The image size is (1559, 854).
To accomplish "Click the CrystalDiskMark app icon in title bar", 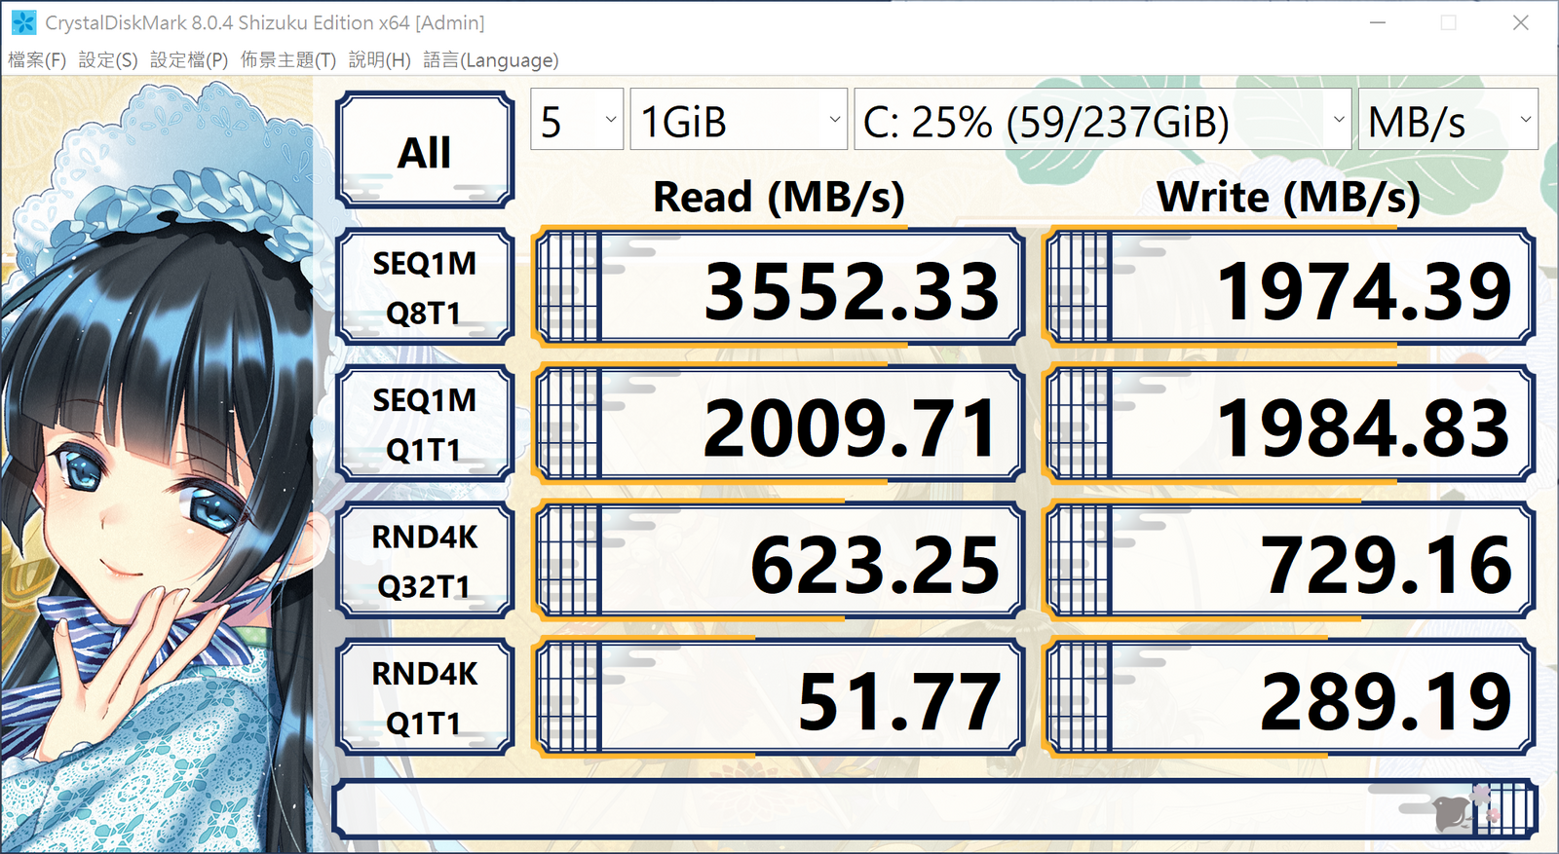I will coord(23,22).
